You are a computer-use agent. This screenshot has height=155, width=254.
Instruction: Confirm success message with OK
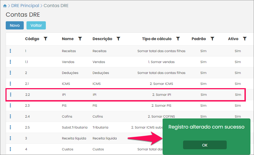[205, 145]
